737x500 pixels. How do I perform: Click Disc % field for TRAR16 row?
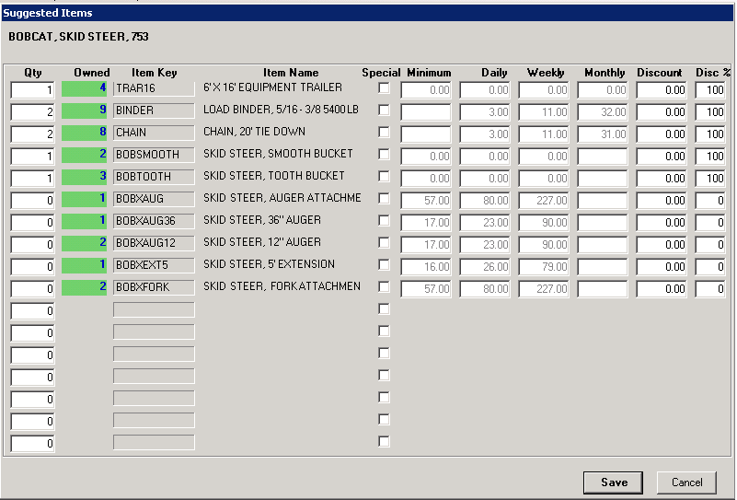(x=710, y=90)
